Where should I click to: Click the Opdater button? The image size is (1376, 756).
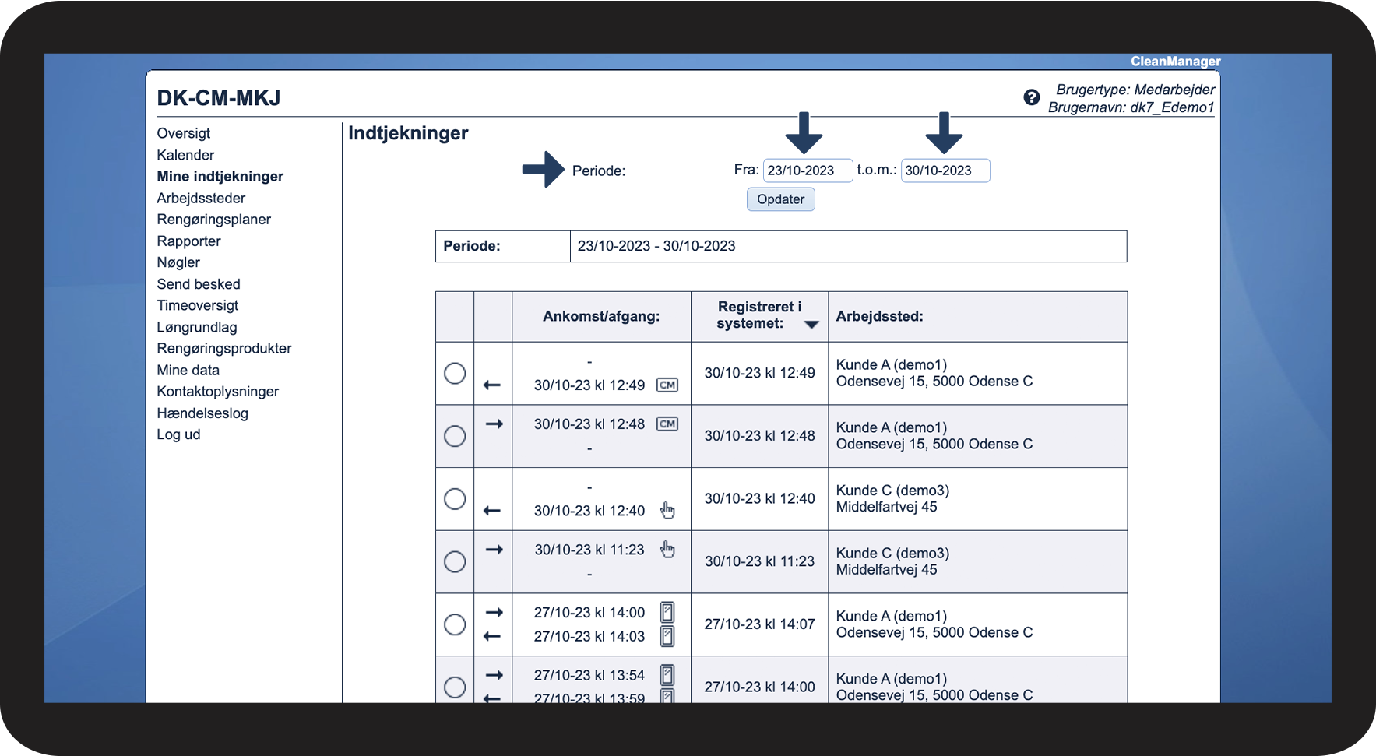click(x=781, y=199)
